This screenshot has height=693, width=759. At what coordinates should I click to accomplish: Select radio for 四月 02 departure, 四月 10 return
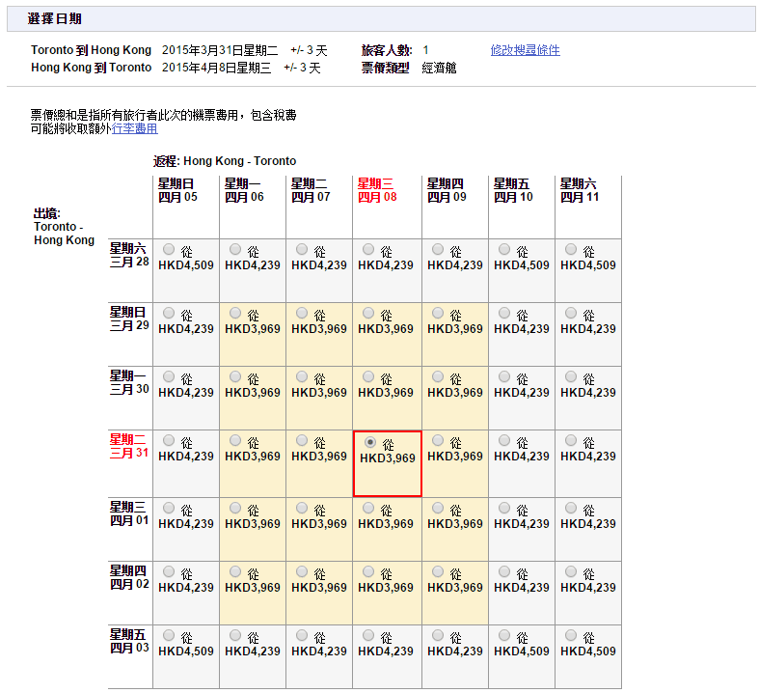click(505, 572)
